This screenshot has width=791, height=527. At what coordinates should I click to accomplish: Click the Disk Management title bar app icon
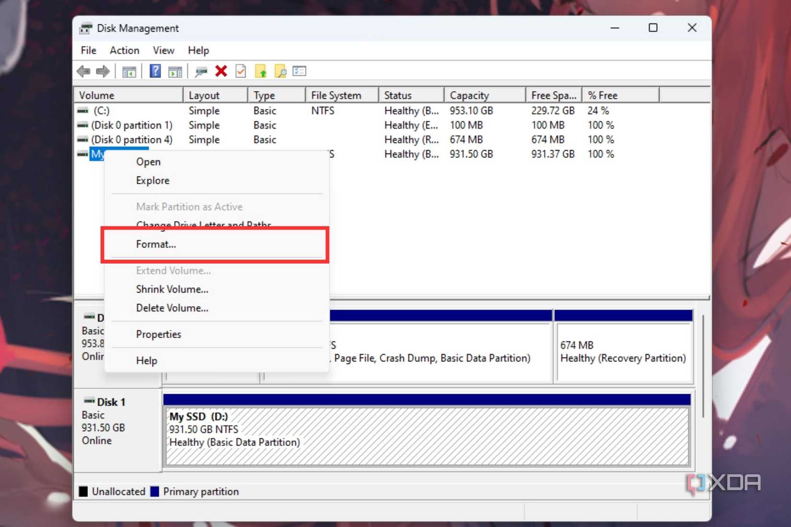[x=85, y=28]
